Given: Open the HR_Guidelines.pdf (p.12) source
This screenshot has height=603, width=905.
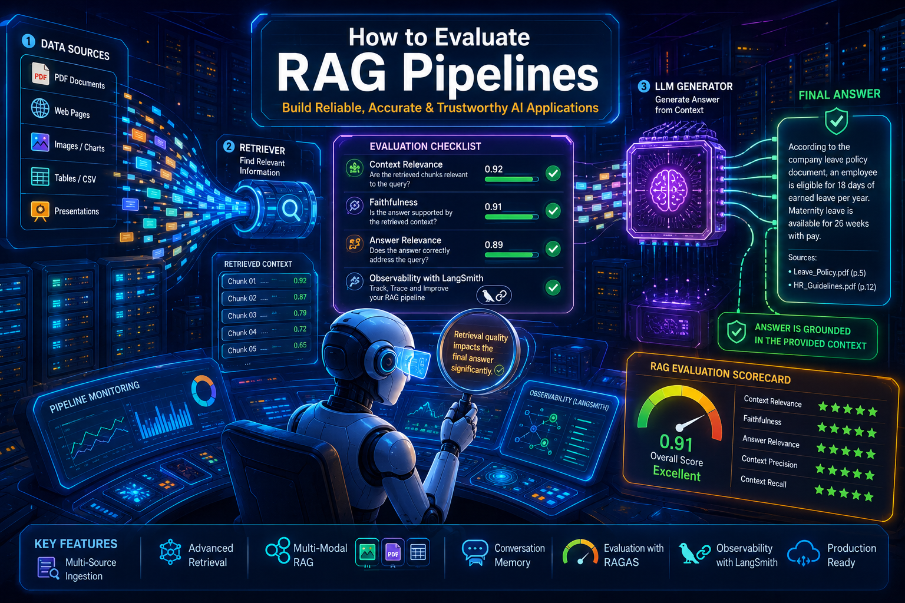Looking at the screenshot, I should pyautogui.click(x=834, y=286).
